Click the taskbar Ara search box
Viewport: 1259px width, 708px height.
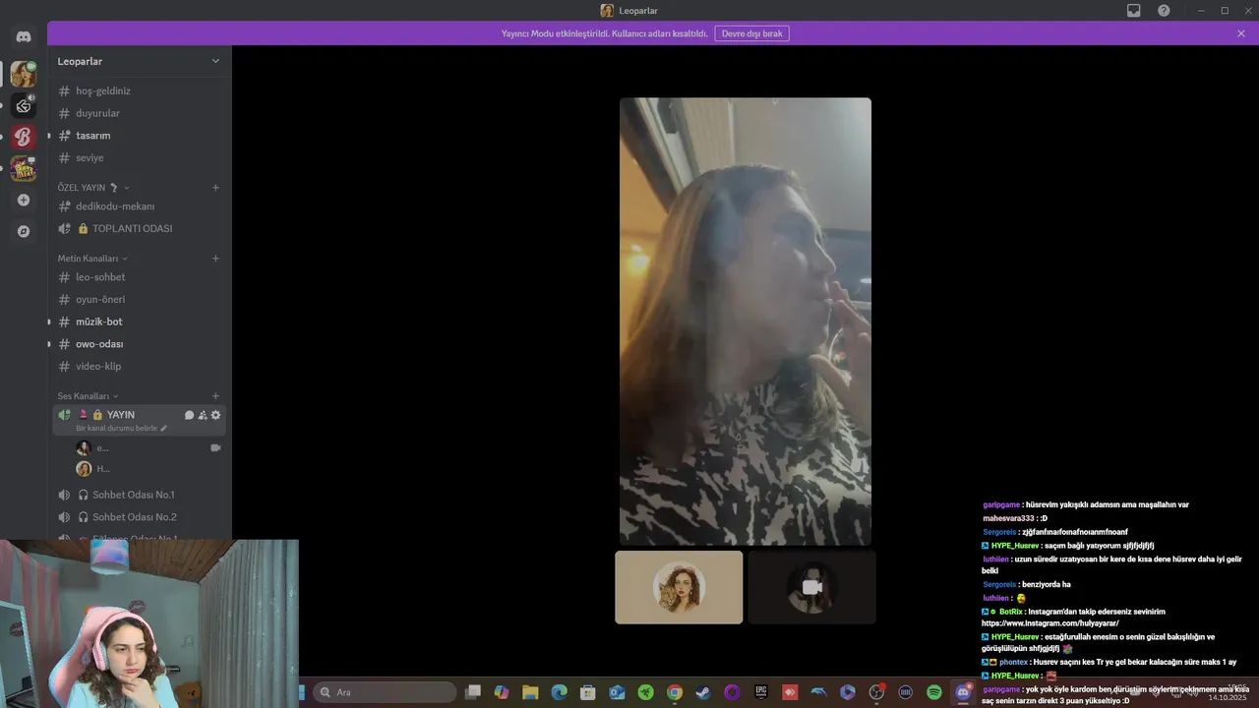[385, 692]
